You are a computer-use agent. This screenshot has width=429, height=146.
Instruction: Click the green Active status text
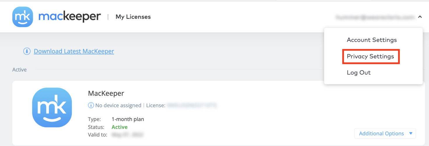[x=119, y=127]
